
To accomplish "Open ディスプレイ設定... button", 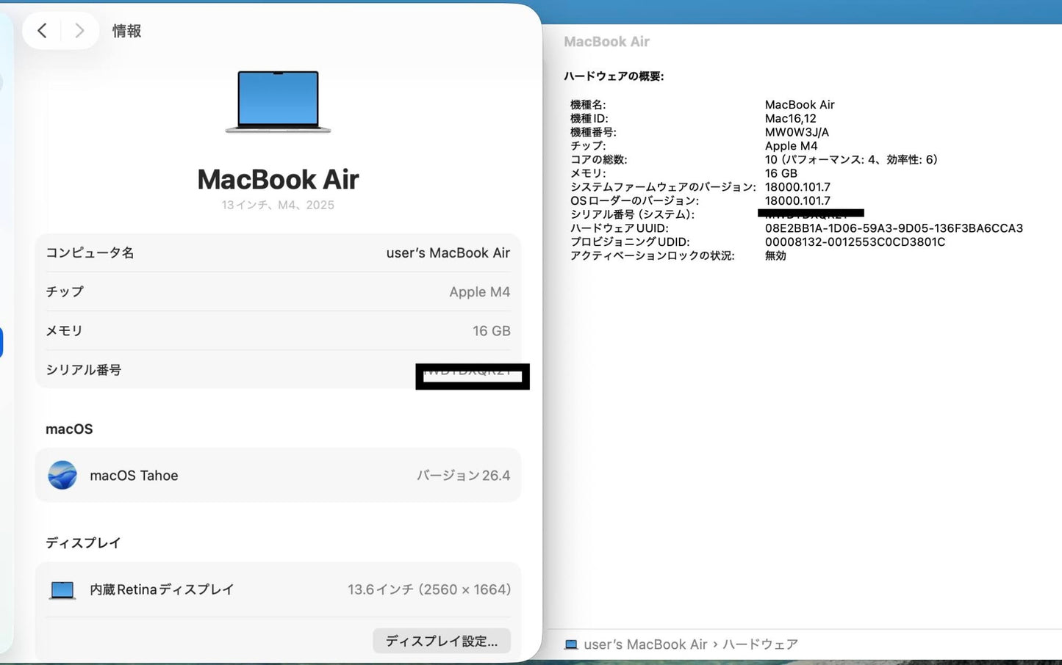I will click(x=442, y=641).
